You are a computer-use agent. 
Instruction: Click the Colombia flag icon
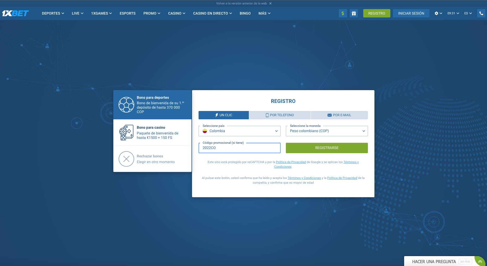click(x=205, y=131)
